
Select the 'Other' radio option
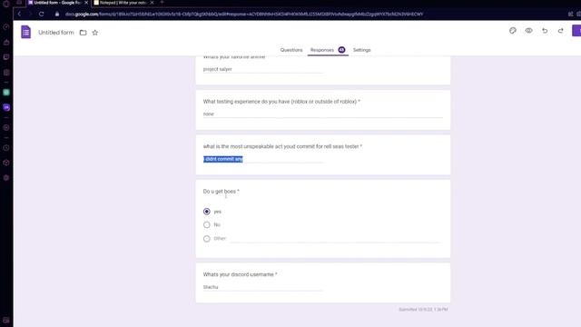click(x=207, y=238)
